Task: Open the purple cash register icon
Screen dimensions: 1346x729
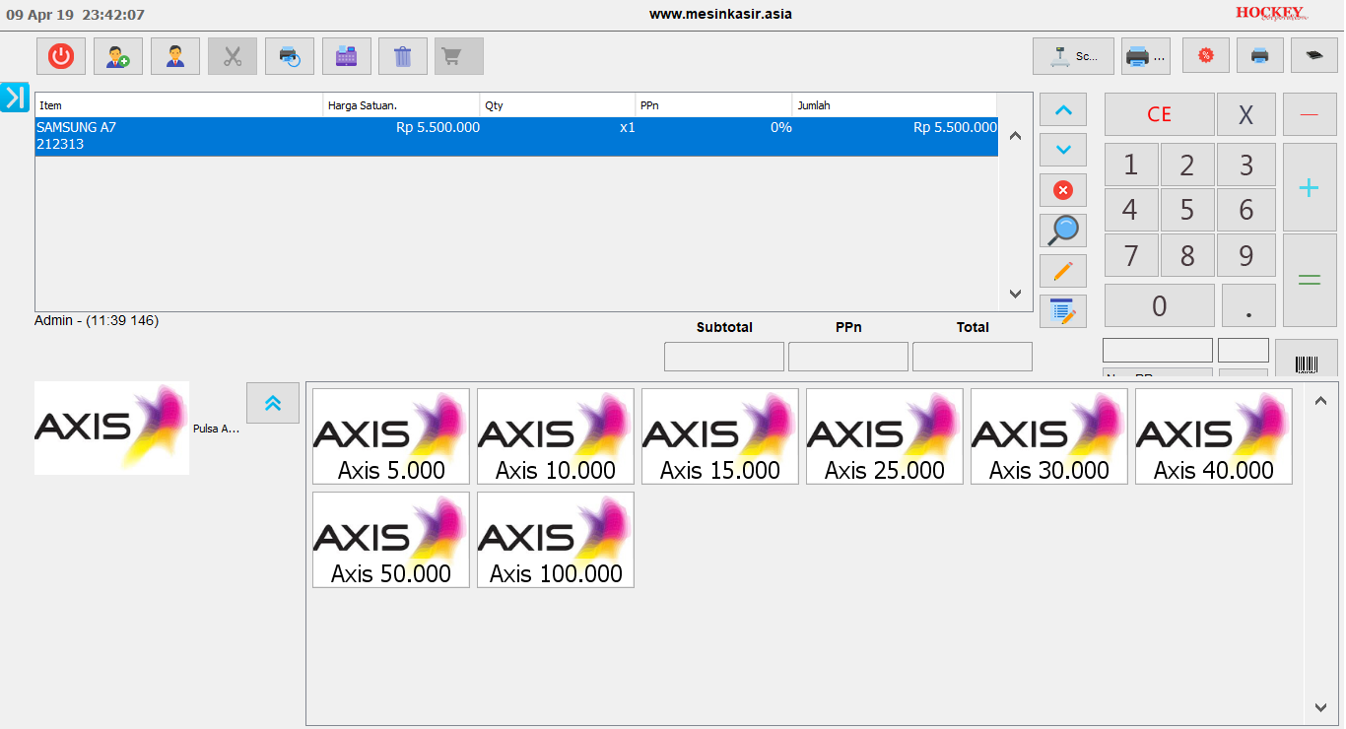Action: [347, 56]
